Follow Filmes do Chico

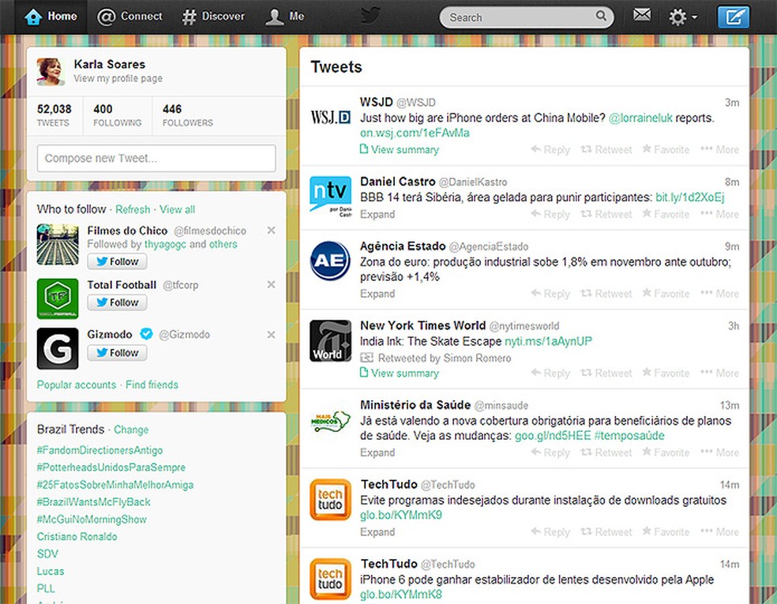click(x=117, y=261)
